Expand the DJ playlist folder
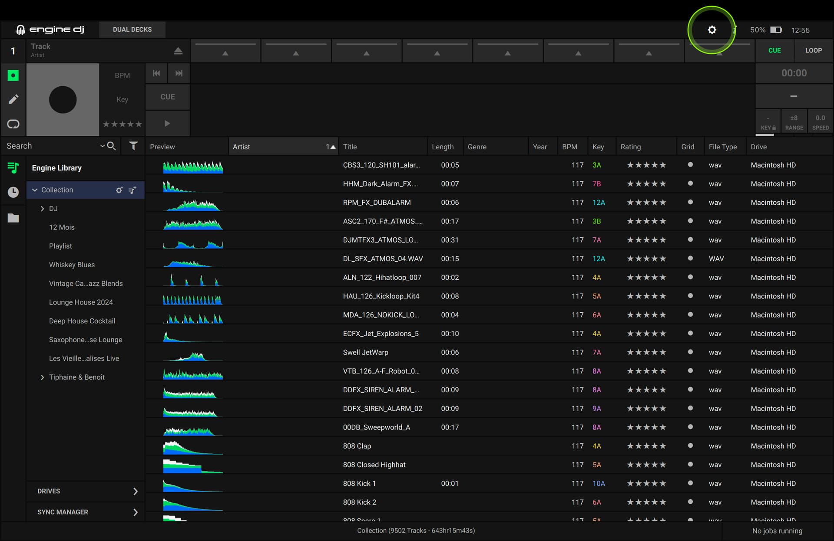 pyautogui.click(x=42, y=209)
